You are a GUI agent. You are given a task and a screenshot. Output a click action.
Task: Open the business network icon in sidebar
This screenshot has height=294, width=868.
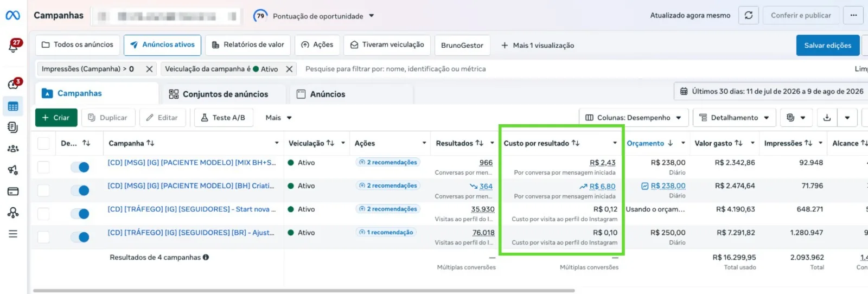click(x=13, y=212)
